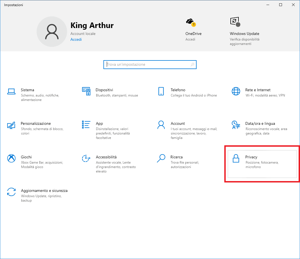
Task: Select the Giochi Xbox icon
Action: (x=11, y=159)
